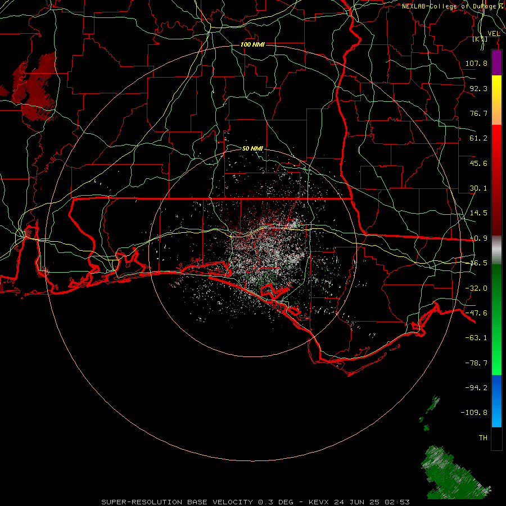Click the 45.6 velocity scale value
Image resolution: width=506 pixels, height=506 pixels.
coord(478,163)
